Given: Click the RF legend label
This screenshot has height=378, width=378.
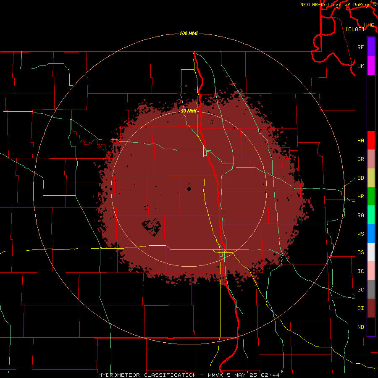Looking at the screenshot, I should point(360,47).
